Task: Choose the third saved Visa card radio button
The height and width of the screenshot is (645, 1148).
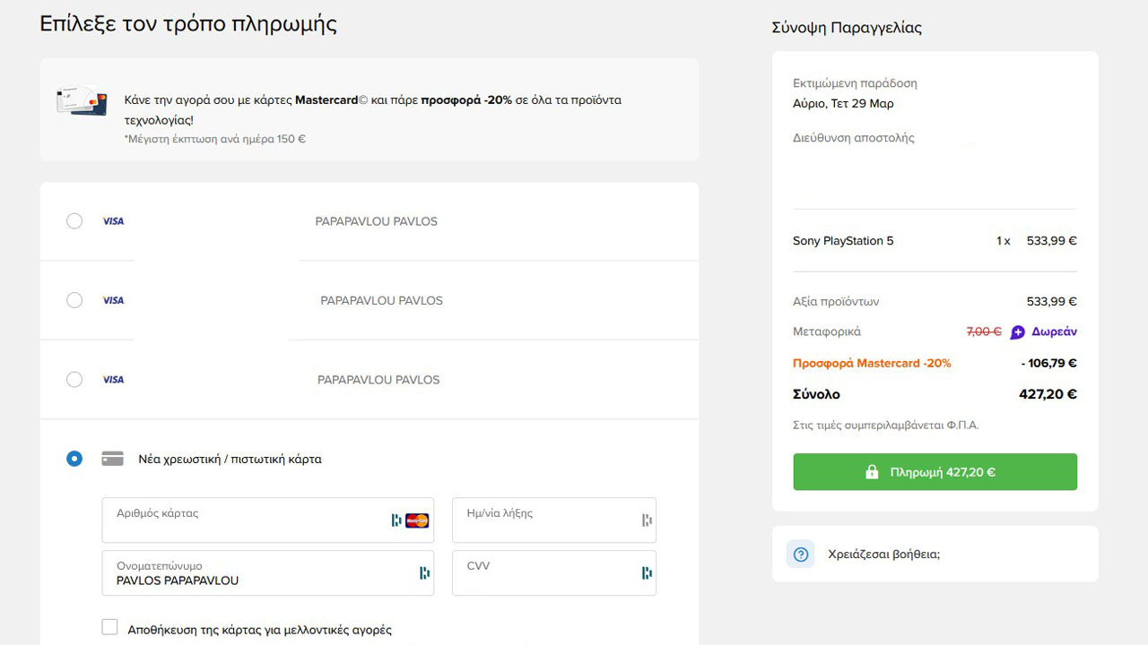Action: 74,380
